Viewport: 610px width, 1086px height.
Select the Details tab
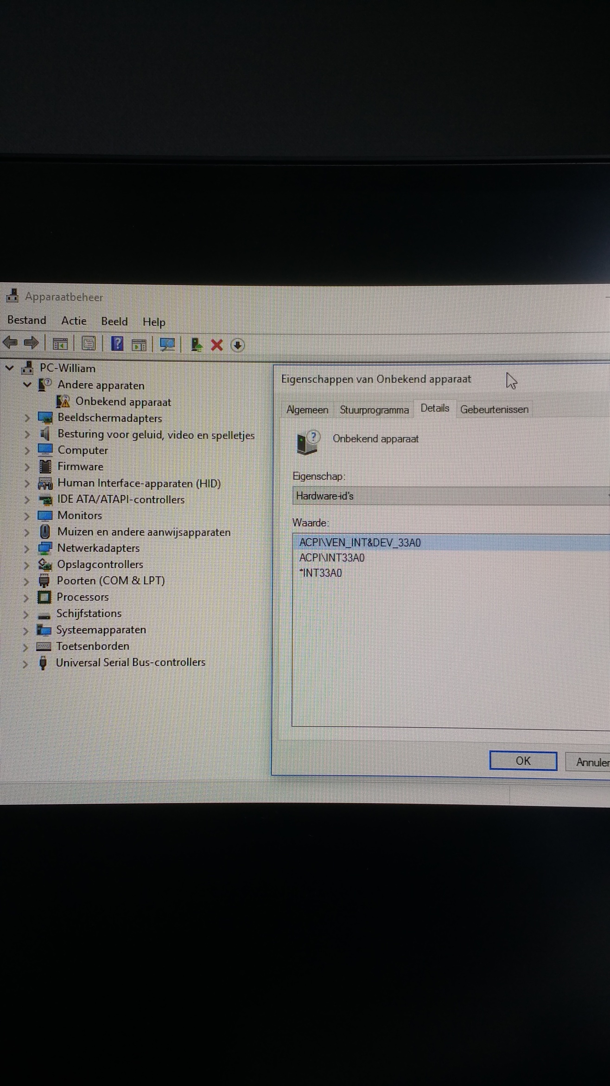tap(435, 408)
